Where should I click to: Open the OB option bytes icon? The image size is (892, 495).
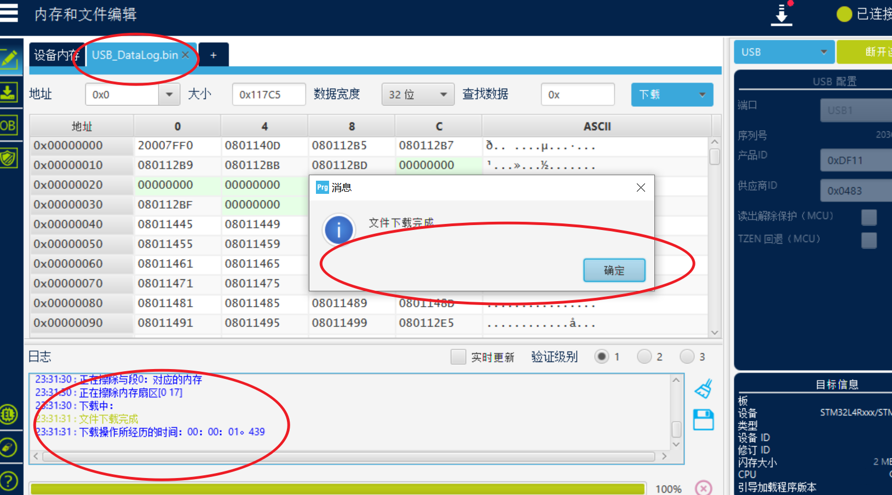[x=8, y=125]
